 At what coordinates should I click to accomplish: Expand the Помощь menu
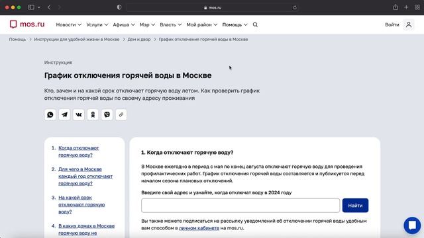coord(235,24)
